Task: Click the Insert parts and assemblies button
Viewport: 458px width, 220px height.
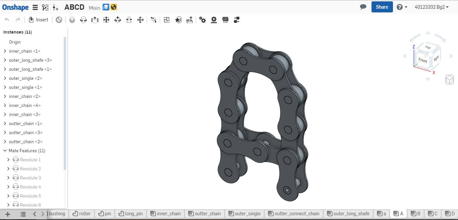Action: pyautogui.click(x=39, y=20)
